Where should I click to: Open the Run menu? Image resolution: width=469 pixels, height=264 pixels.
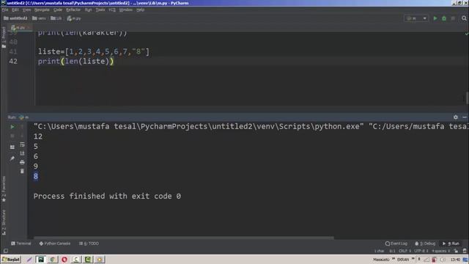pos(88,10)
